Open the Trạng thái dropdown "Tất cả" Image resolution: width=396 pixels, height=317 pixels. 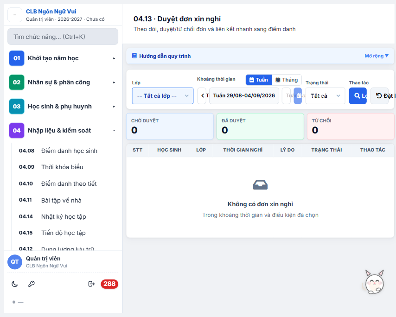click(326, 95)
